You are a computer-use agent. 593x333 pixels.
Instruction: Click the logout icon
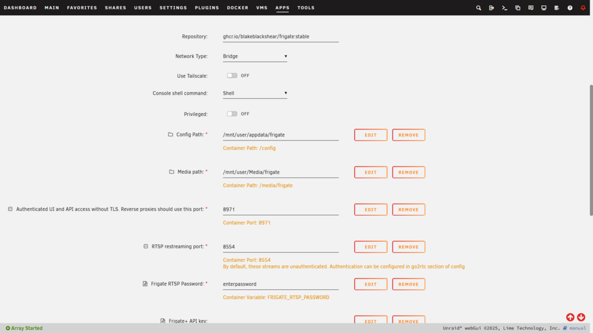[491, 8]
